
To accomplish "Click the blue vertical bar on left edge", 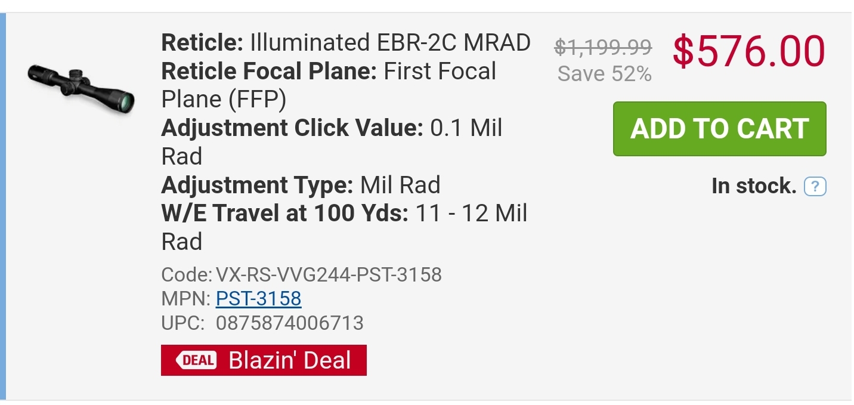I will click(x=3, y=206).
